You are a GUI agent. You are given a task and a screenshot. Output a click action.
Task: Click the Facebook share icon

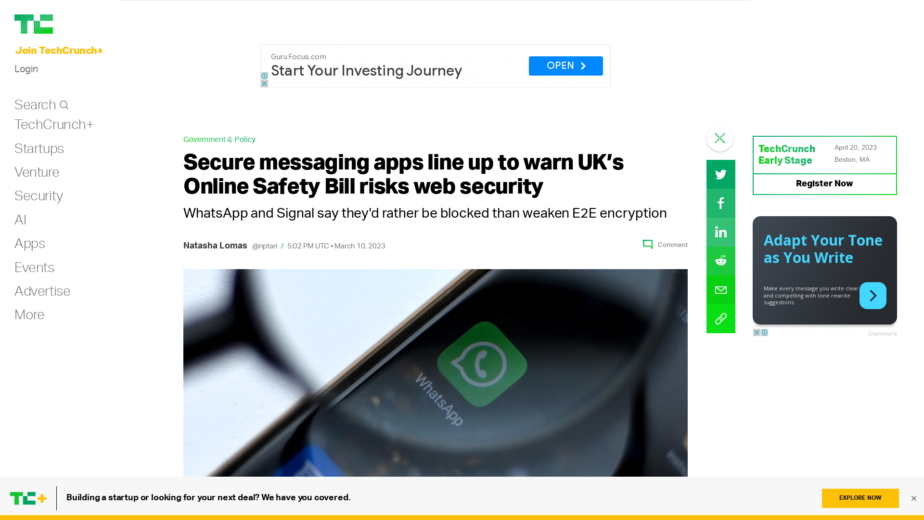pyautogui.click(x=720, y=203)
